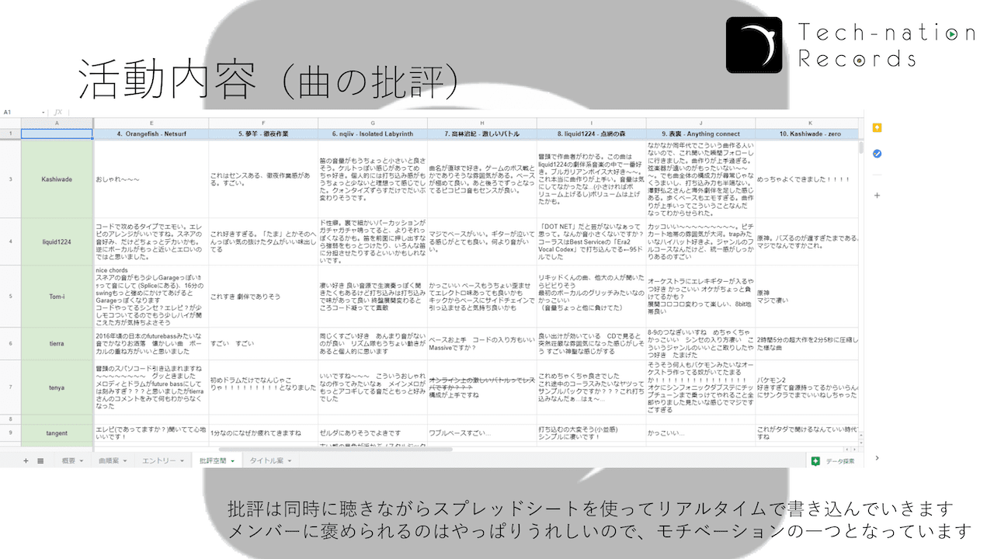The width and height of the screenshot is (994, 559).
Task: Add a new sheet with the plus icon
Action: [x=25, y=460]
